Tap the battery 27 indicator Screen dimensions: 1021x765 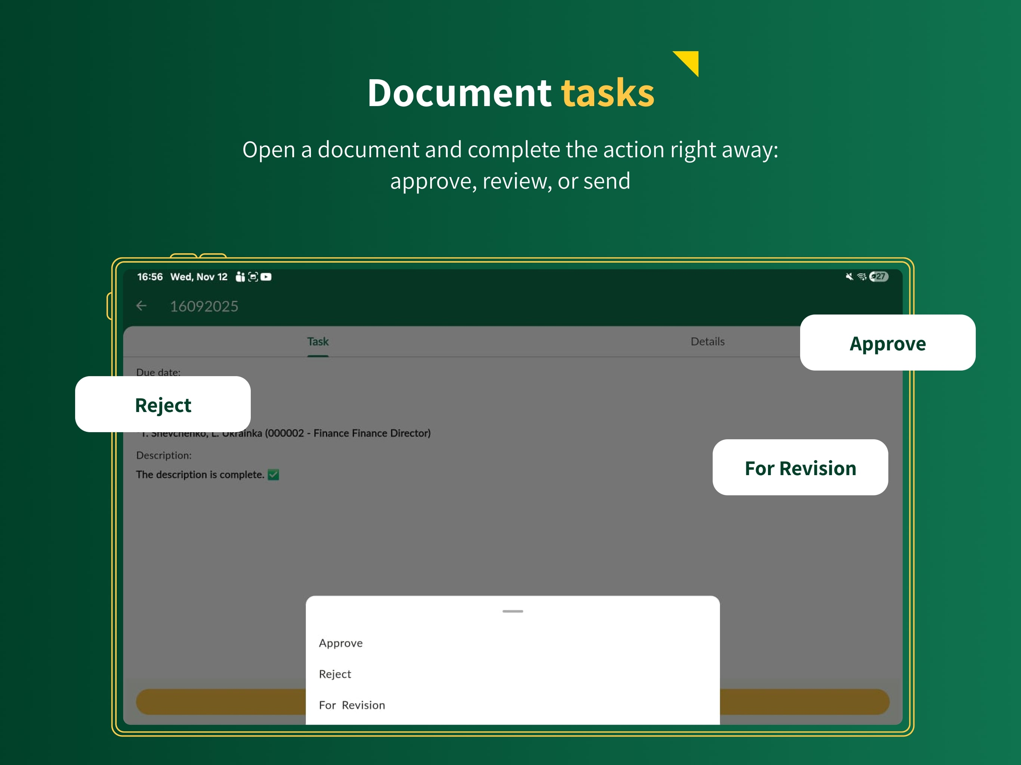coord(878,276)
